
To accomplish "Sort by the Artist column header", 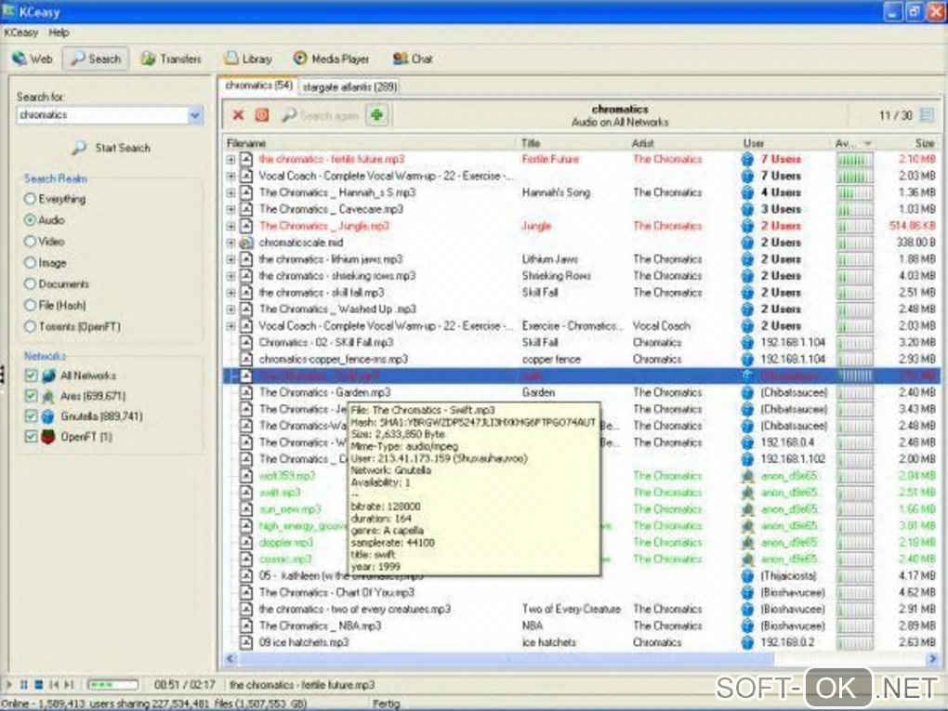I will tap(684, 143).
